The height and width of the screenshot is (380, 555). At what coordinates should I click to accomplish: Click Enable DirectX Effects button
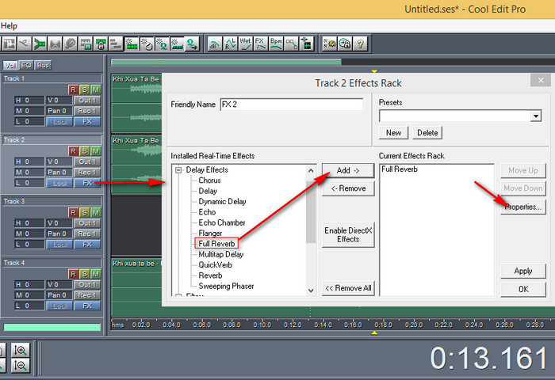[348, 234]
